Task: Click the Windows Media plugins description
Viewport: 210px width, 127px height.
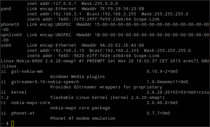Action: [x=78, y=77]
